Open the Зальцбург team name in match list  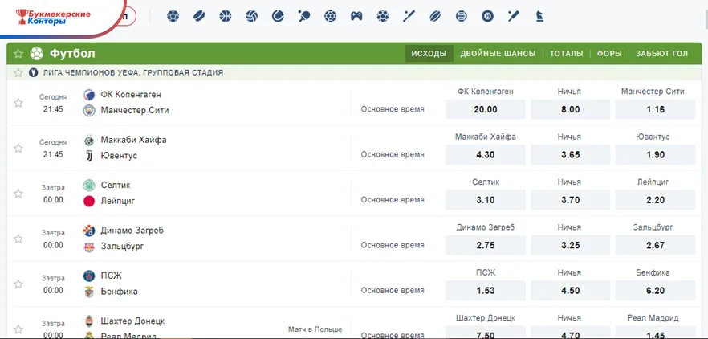click(122, 247)
